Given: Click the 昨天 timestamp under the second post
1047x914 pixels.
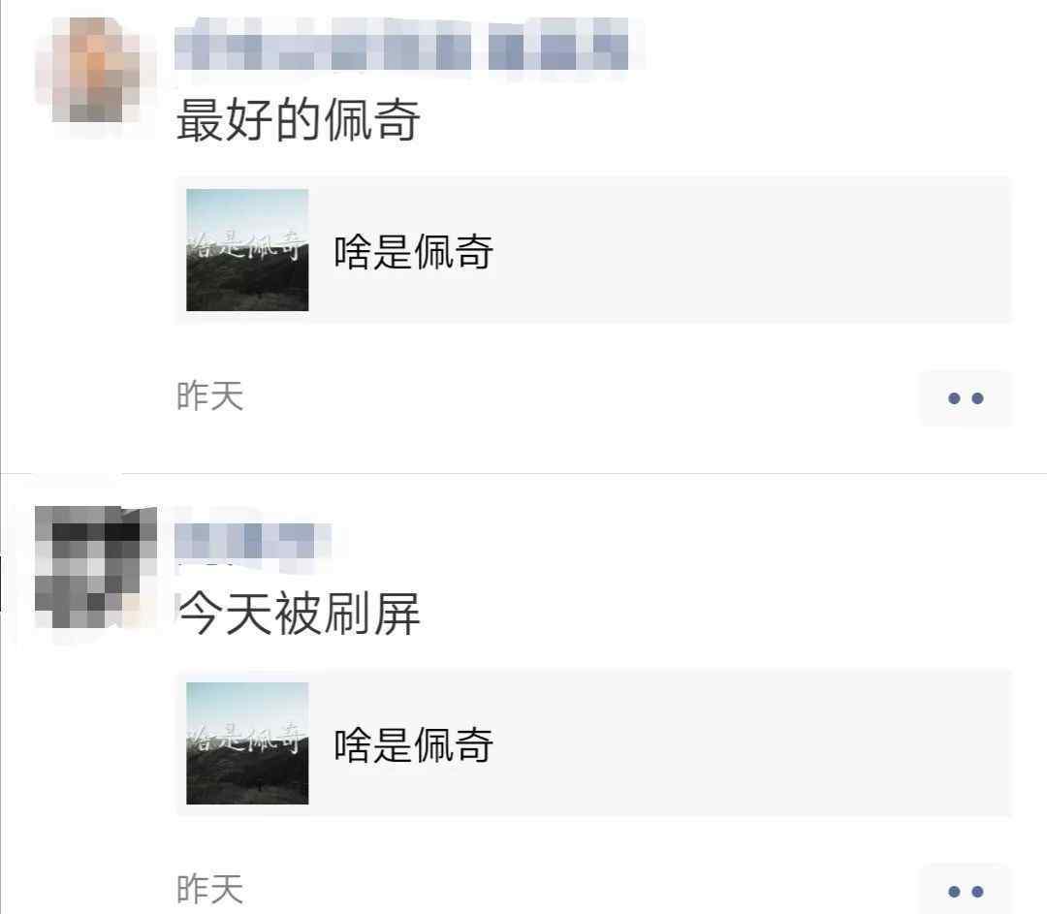Looking at the screenshot, I should (x=209, y=890).
